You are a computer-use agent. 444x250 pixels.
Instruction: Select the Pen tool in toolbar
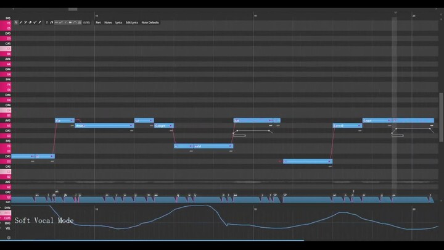point(21,22)
